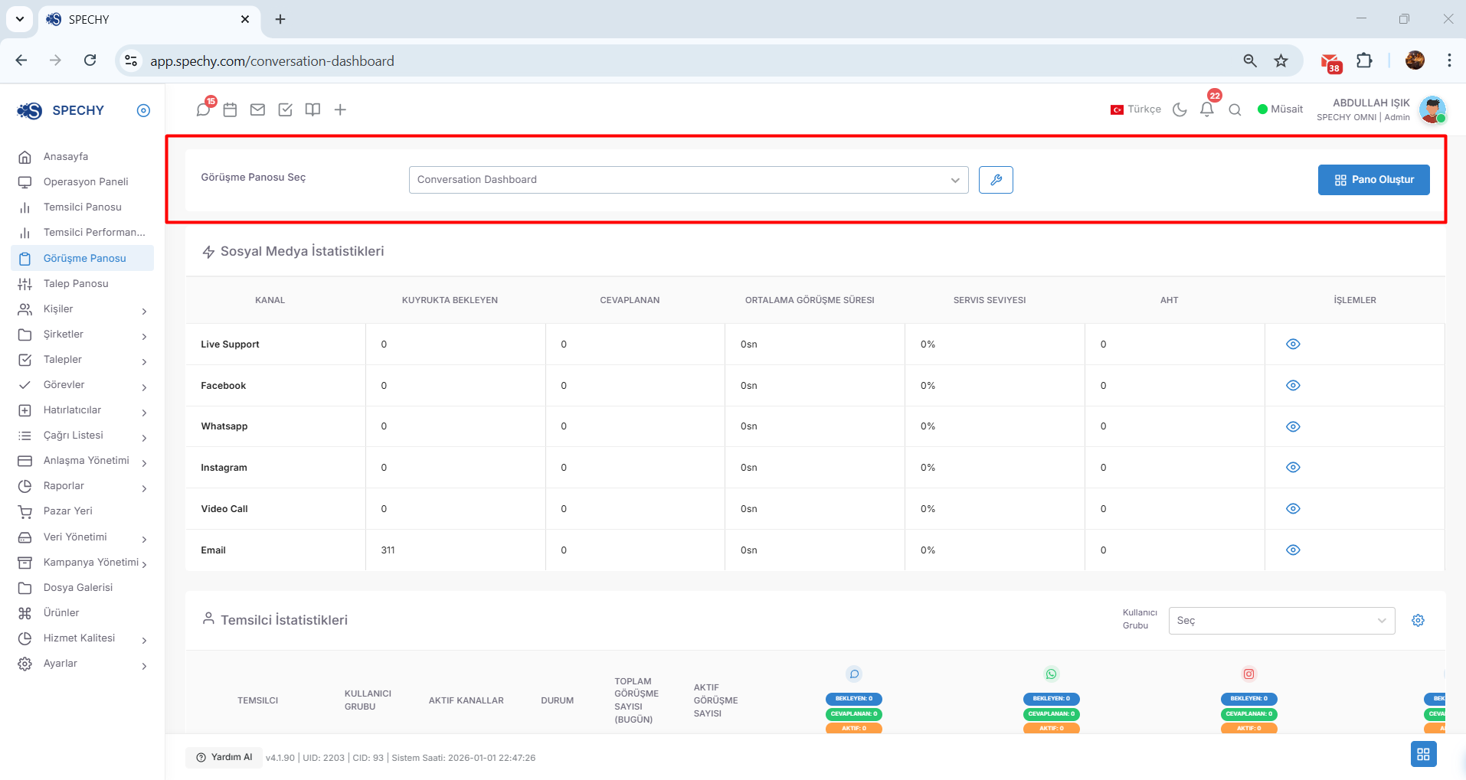Image resolution: width=1466 pixels, height=780 pixels.
Task: Change Müsait availability status
Action: click(1280, 109)
